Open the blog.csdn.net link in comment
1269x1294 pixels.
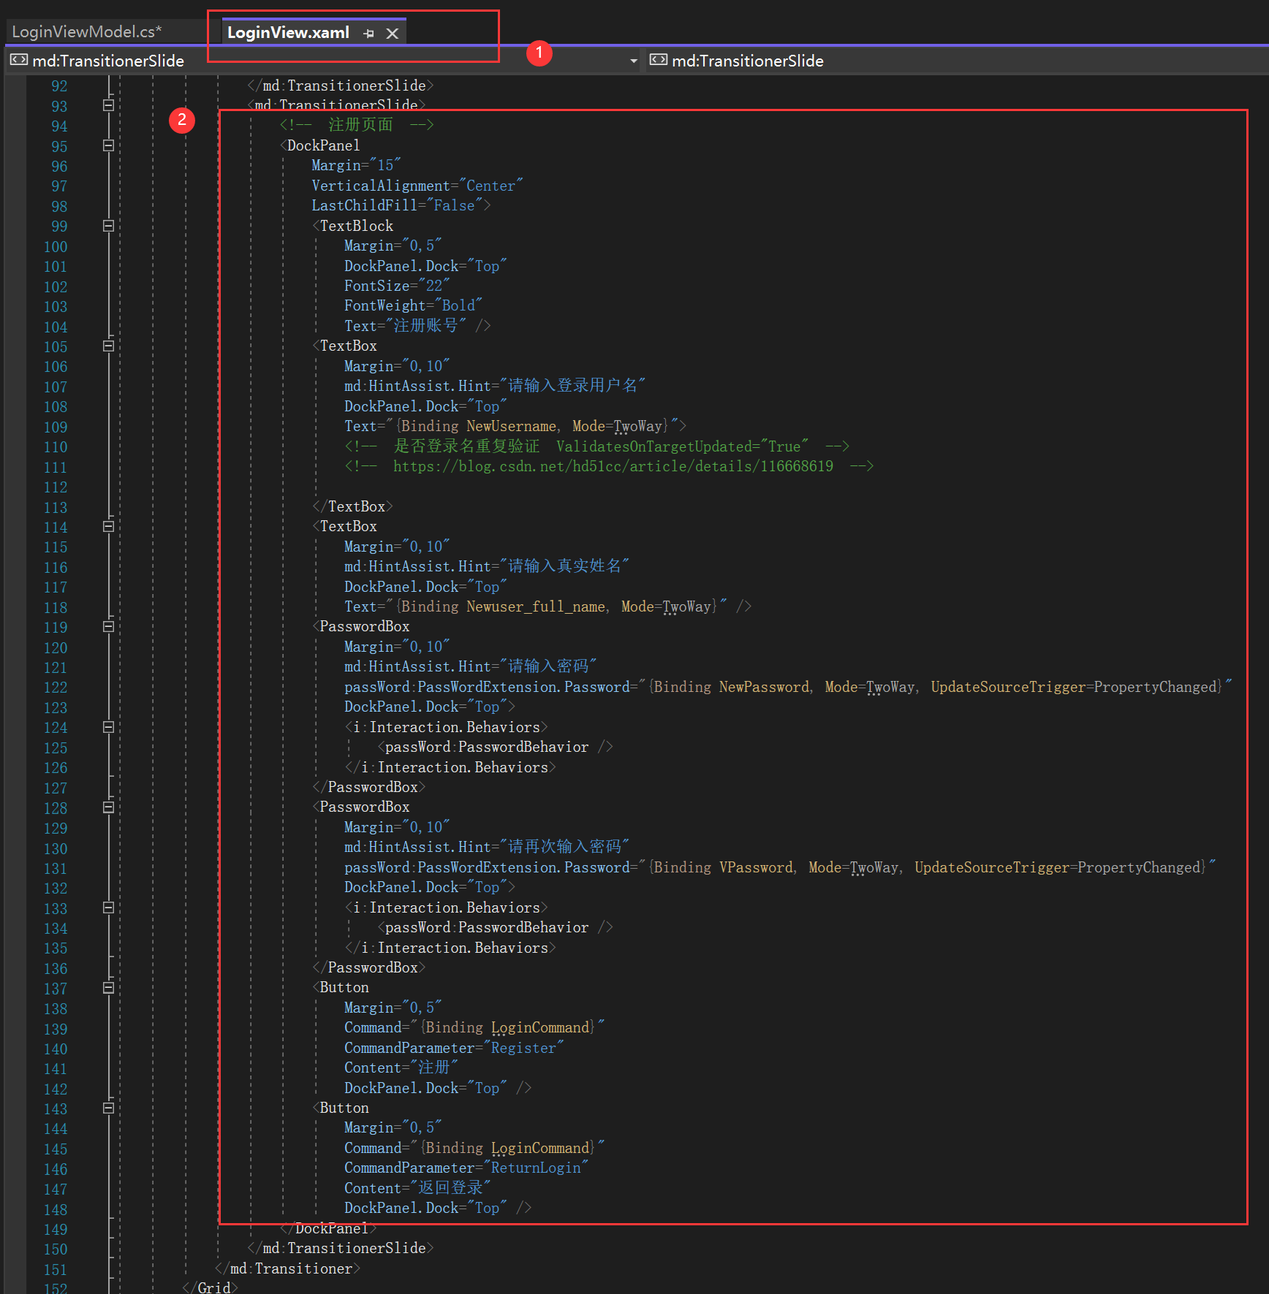pos(613,466)
